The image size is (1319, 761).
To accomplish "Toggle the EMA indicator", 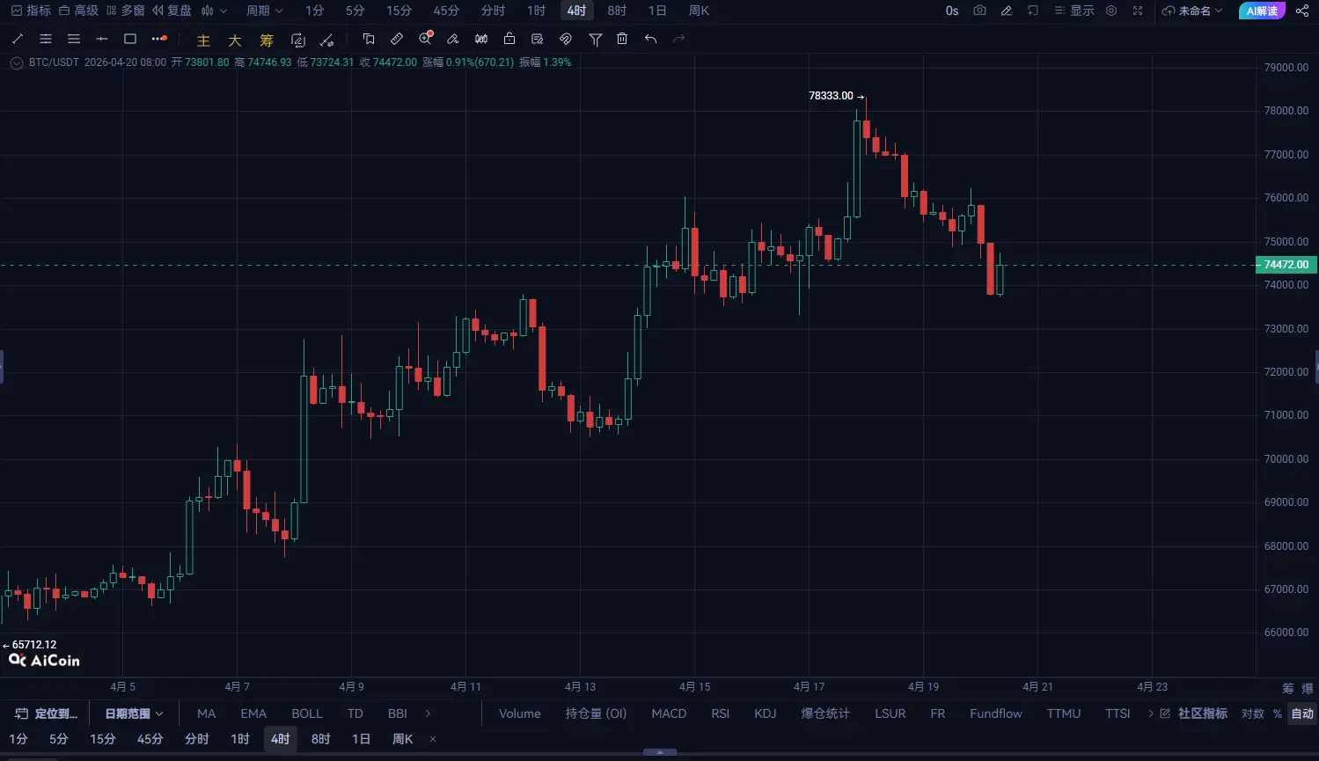I will [x=253, y=713].
